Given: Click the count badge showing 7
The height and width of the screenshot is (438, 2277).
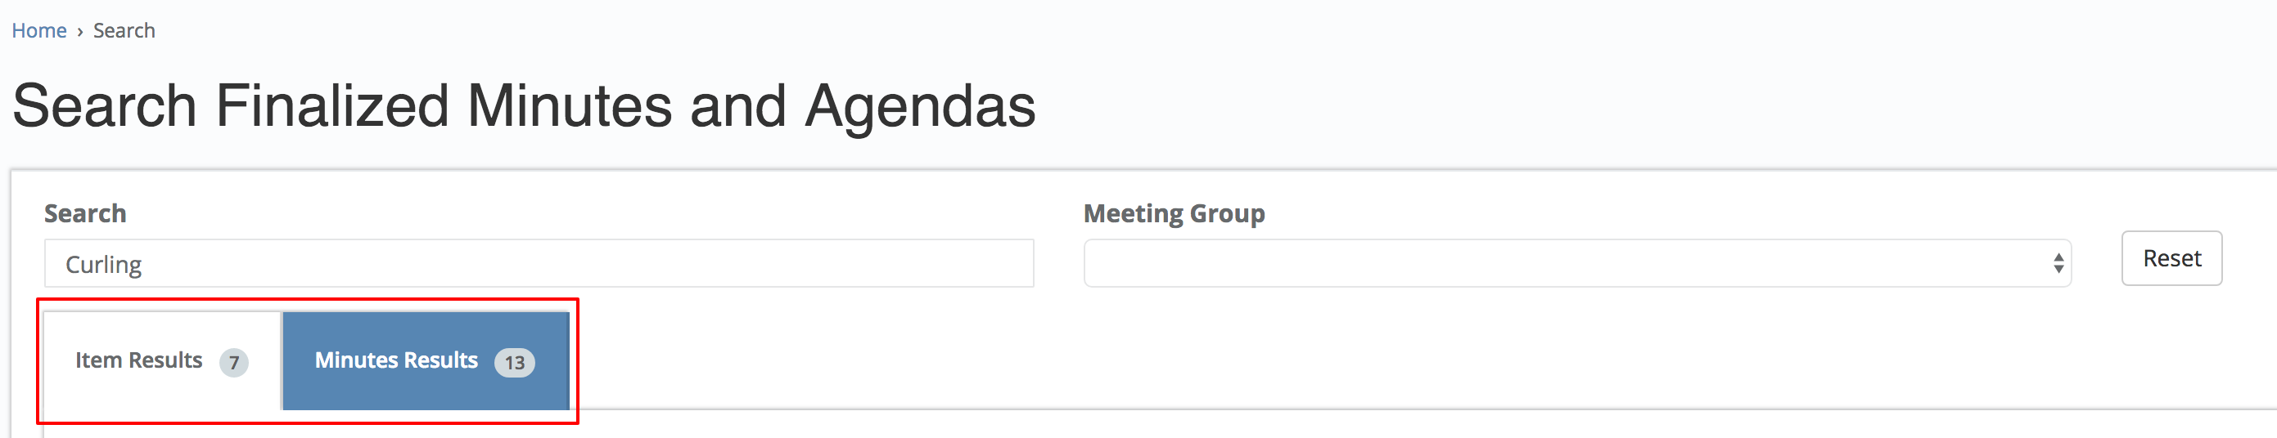Looking at the screenshot, I should click(233, 362).
